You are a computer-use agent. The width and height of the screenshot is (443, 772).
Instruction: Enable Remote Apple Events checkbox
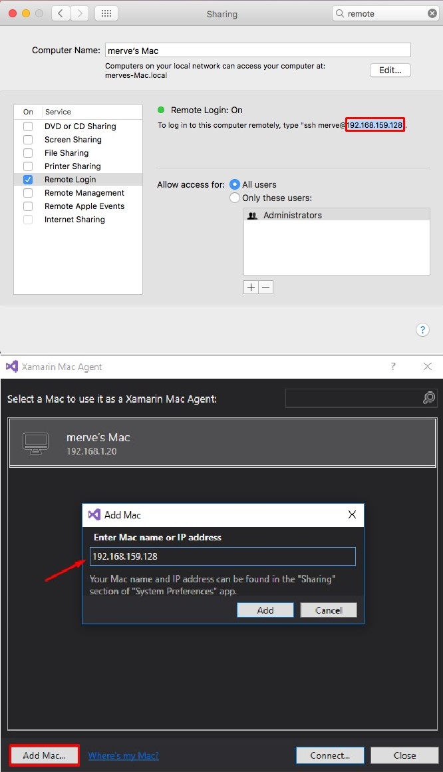[x=28, y=206]
